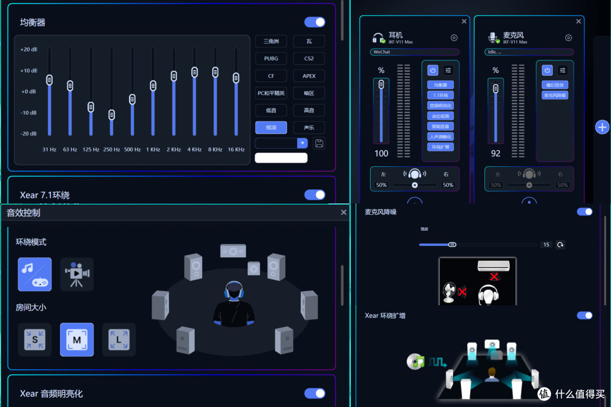
Task: Toggle the Xear 7.1环绕 switch
Action: tap(315, 194)
